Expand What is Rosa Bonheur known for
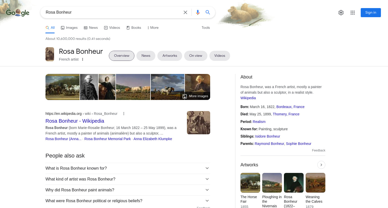388x208 pixels. [x=128, y=168]
